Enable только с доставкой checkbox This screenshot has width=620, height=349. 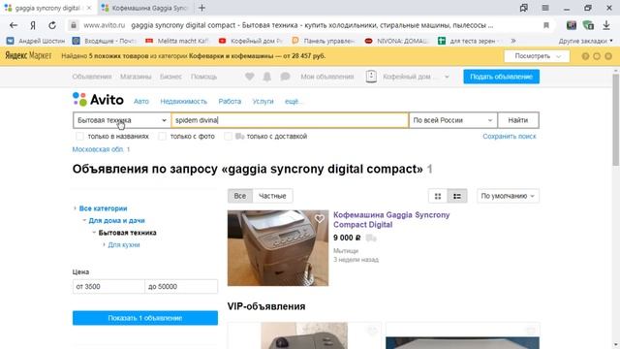[x=228, y=136]
